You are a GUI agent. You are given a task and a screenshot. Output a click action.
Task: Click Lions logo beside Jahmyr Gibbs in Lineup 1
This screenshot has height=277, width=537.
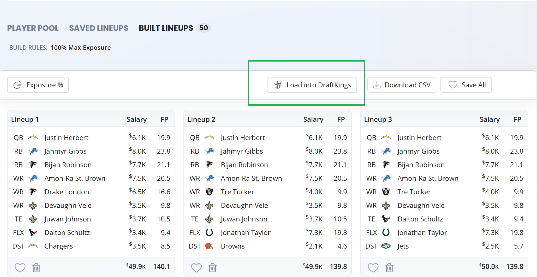(x=33, y=151)
